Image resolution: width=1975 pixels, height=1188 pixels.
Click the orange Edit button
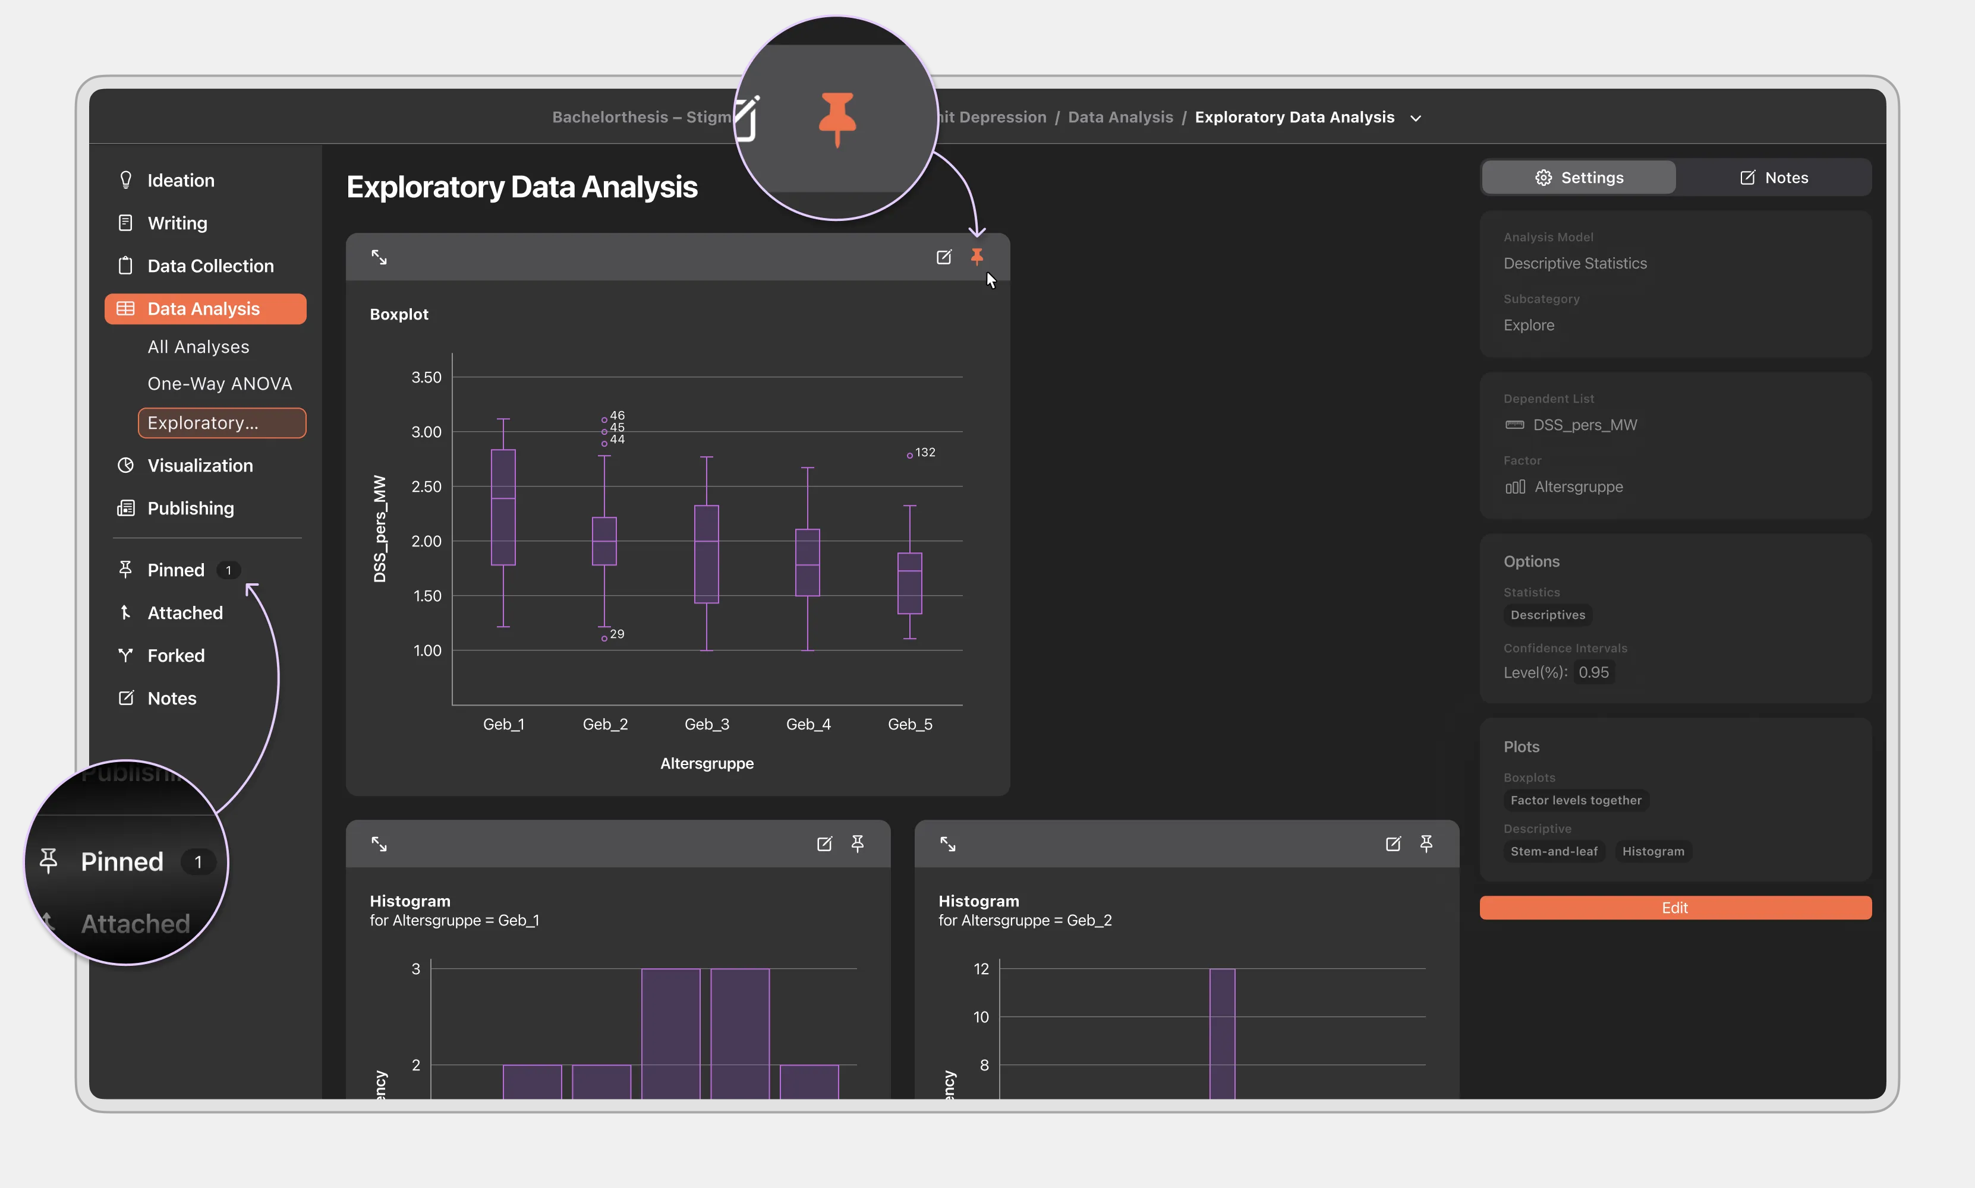pos(1675,908)
